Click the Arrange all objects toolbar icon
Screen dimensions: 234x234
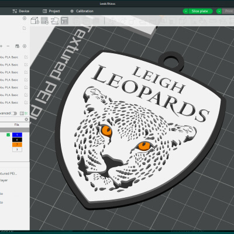(x=64, y=20)
